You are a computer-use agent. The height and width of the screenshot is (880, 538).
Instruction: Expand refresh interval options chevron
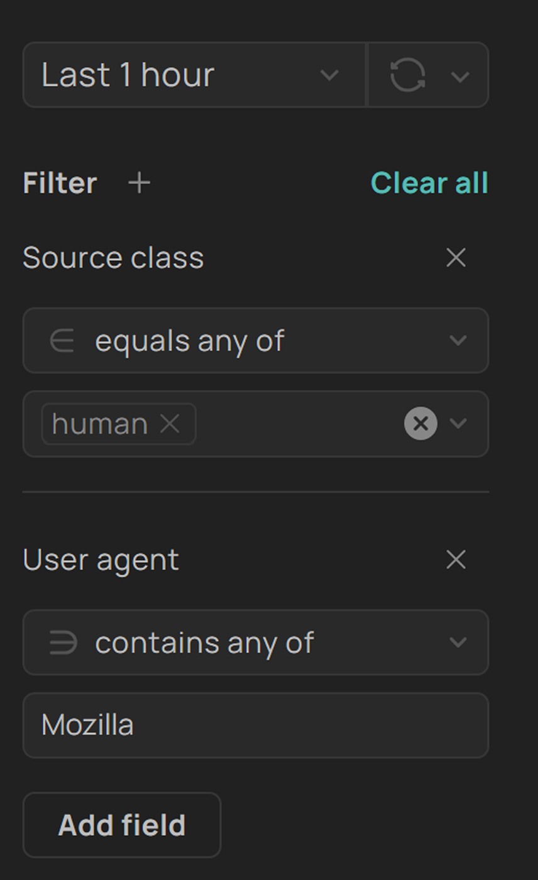click(461, 76)
